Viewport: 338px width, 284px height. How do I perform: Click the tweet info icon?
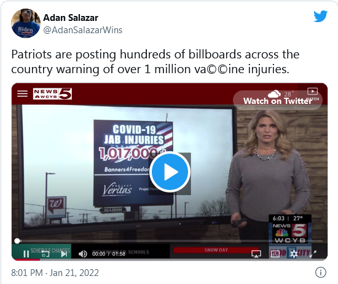pyautogui.click(x=321, y=272)
